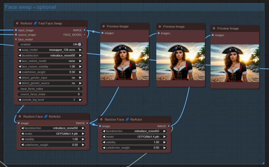Toggle the enabled ON switch
This screenshot has width=269, height=167.
(x=80, y=44)
